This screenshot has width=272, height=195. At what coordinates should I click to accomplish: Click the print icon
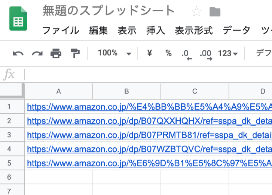[56, 53]
